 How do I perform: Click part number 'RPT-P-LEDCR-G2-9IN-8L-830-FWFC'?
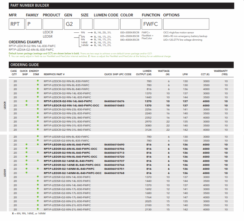[x=67, y=81]
